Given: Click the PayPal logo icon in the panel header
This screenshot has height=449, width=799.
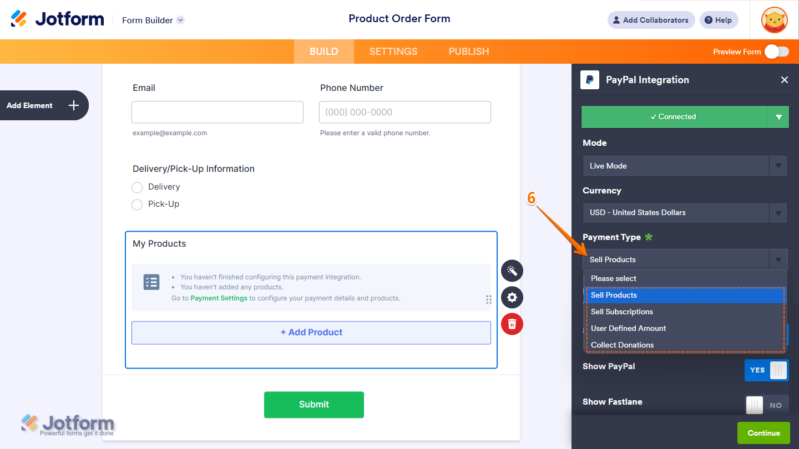Looking at the screenshot, I should 590,80.
